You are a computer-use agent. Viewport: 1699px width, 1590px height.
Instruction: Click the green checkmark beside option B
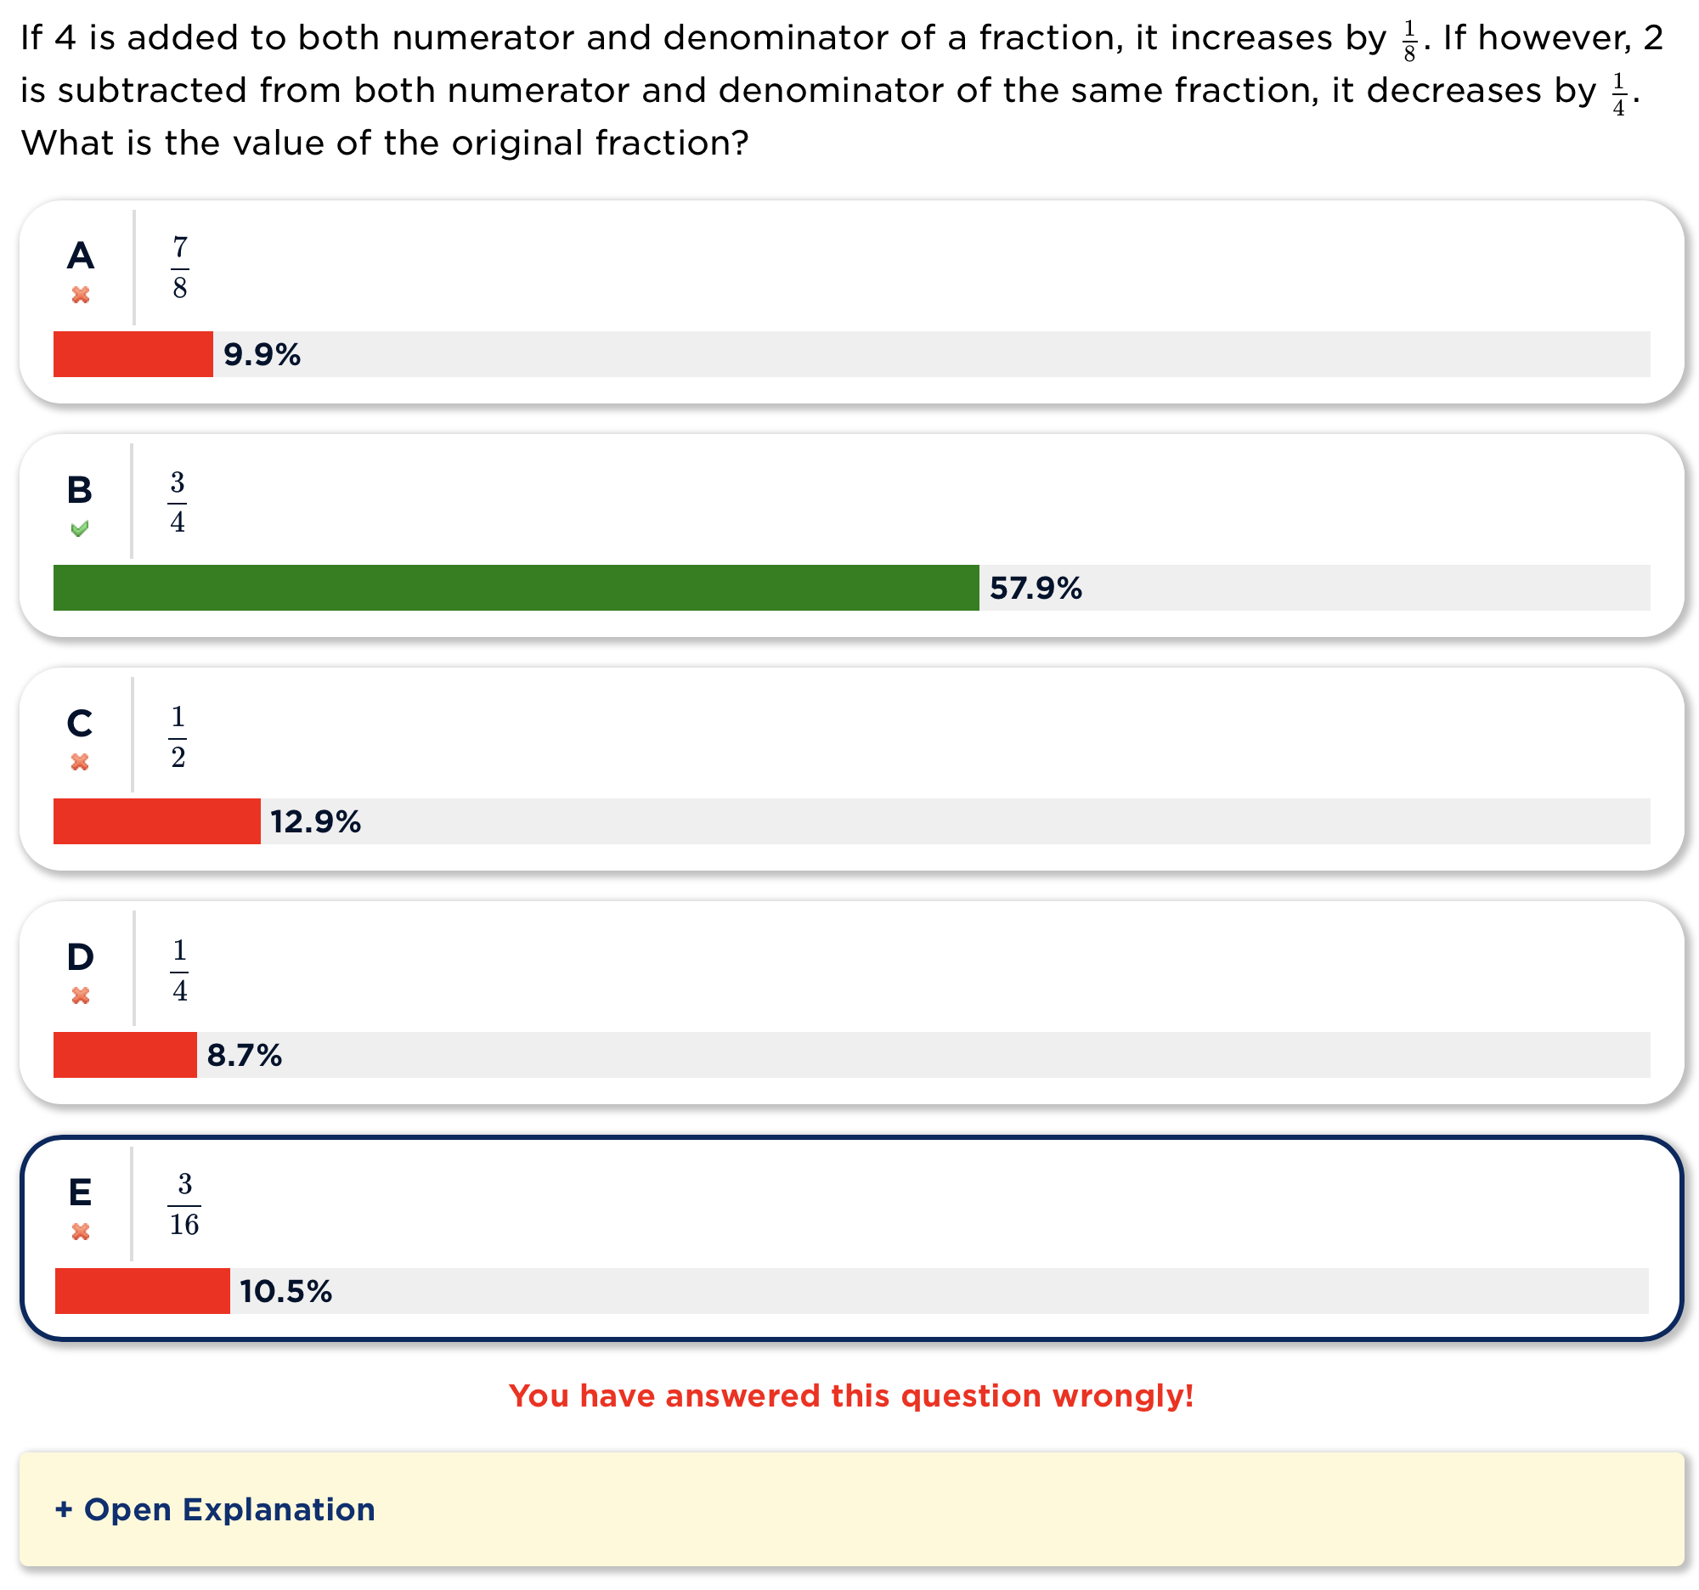pyautogui.click(x=82, y=528)
